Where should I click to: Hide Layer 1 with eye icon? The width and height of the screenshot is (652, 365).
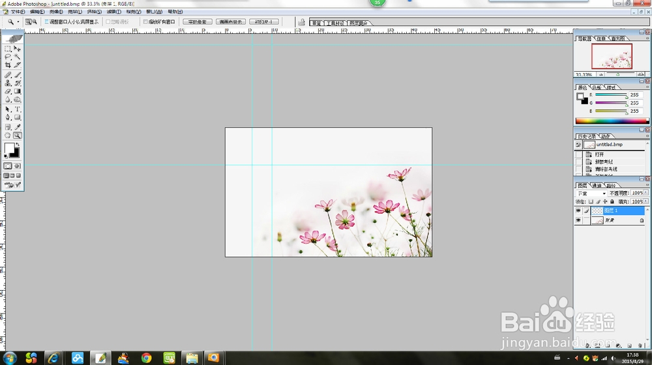pos(578,211)
